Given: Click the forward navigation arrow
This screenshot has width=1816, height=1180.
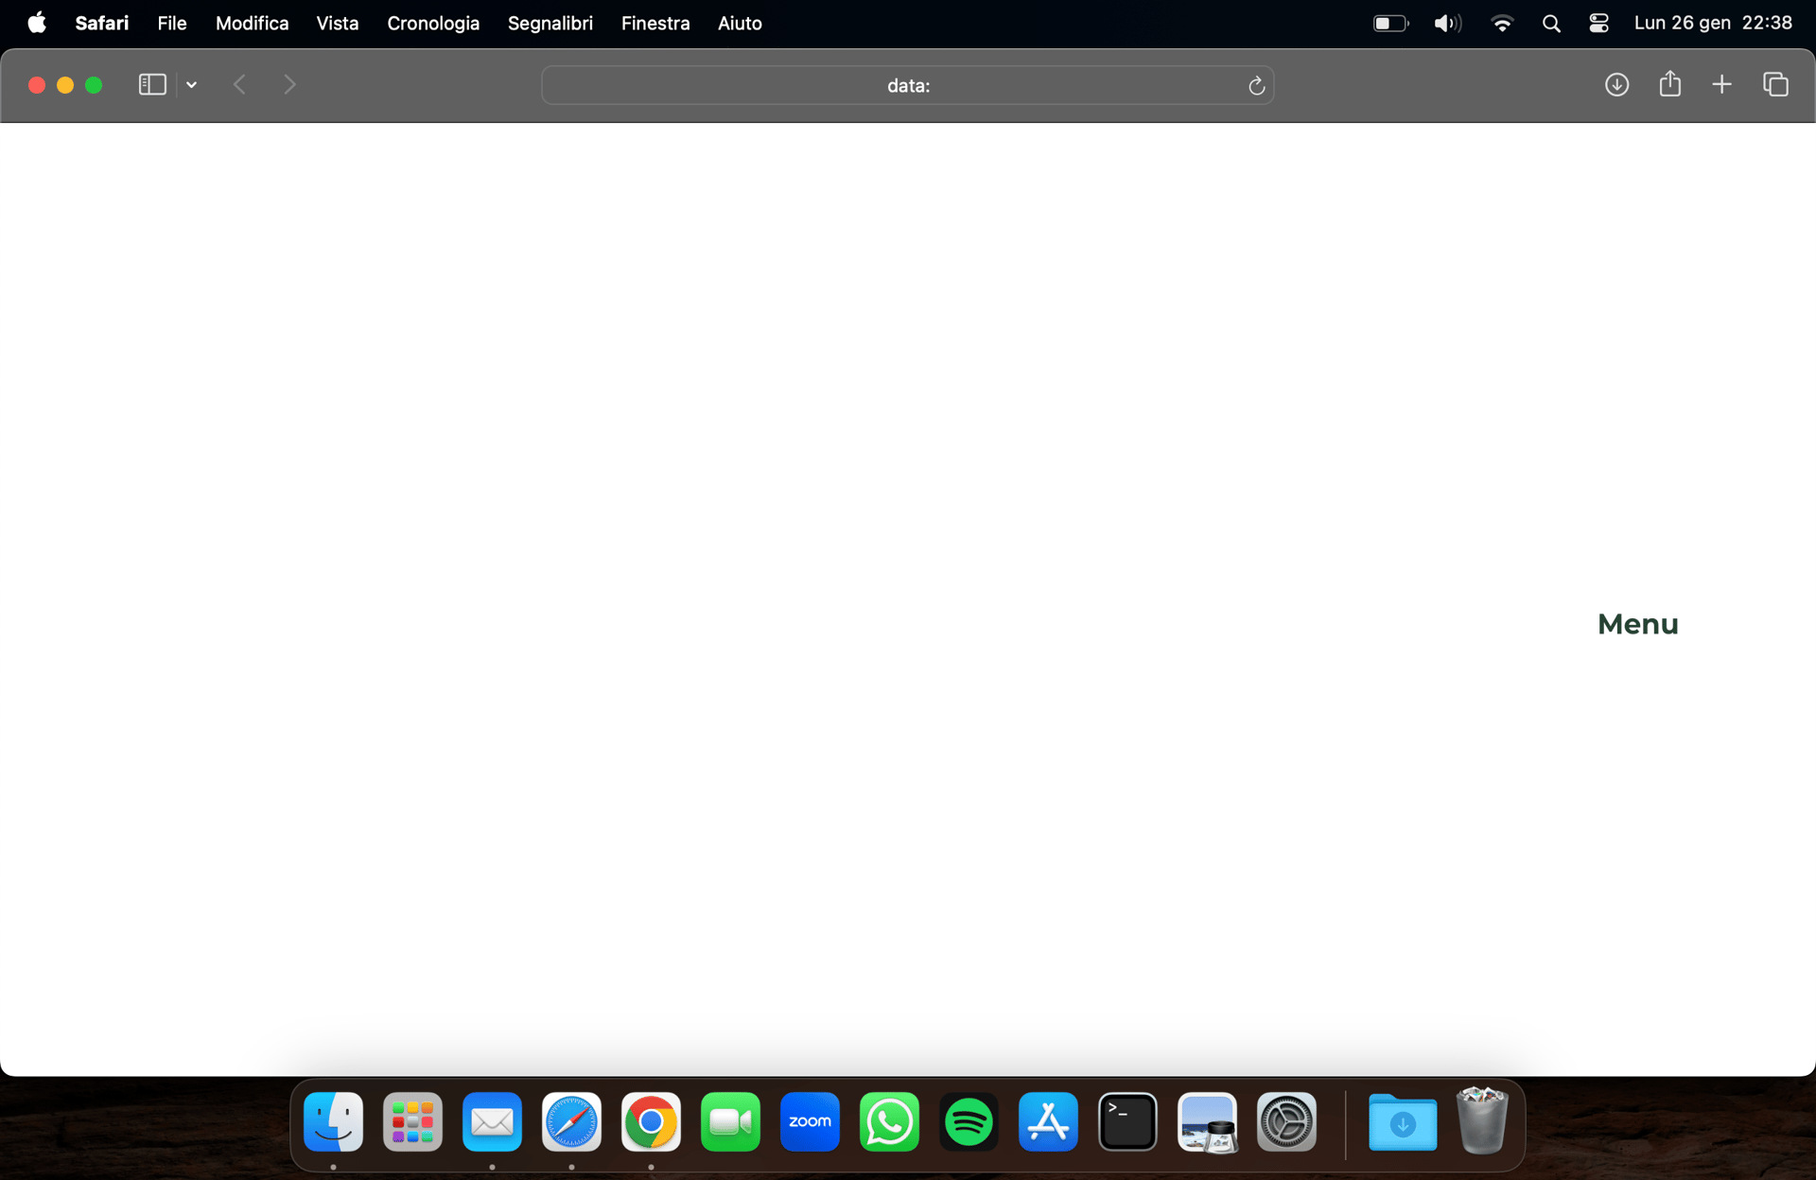Looking at the screenshot, I should tap(289, 85).
